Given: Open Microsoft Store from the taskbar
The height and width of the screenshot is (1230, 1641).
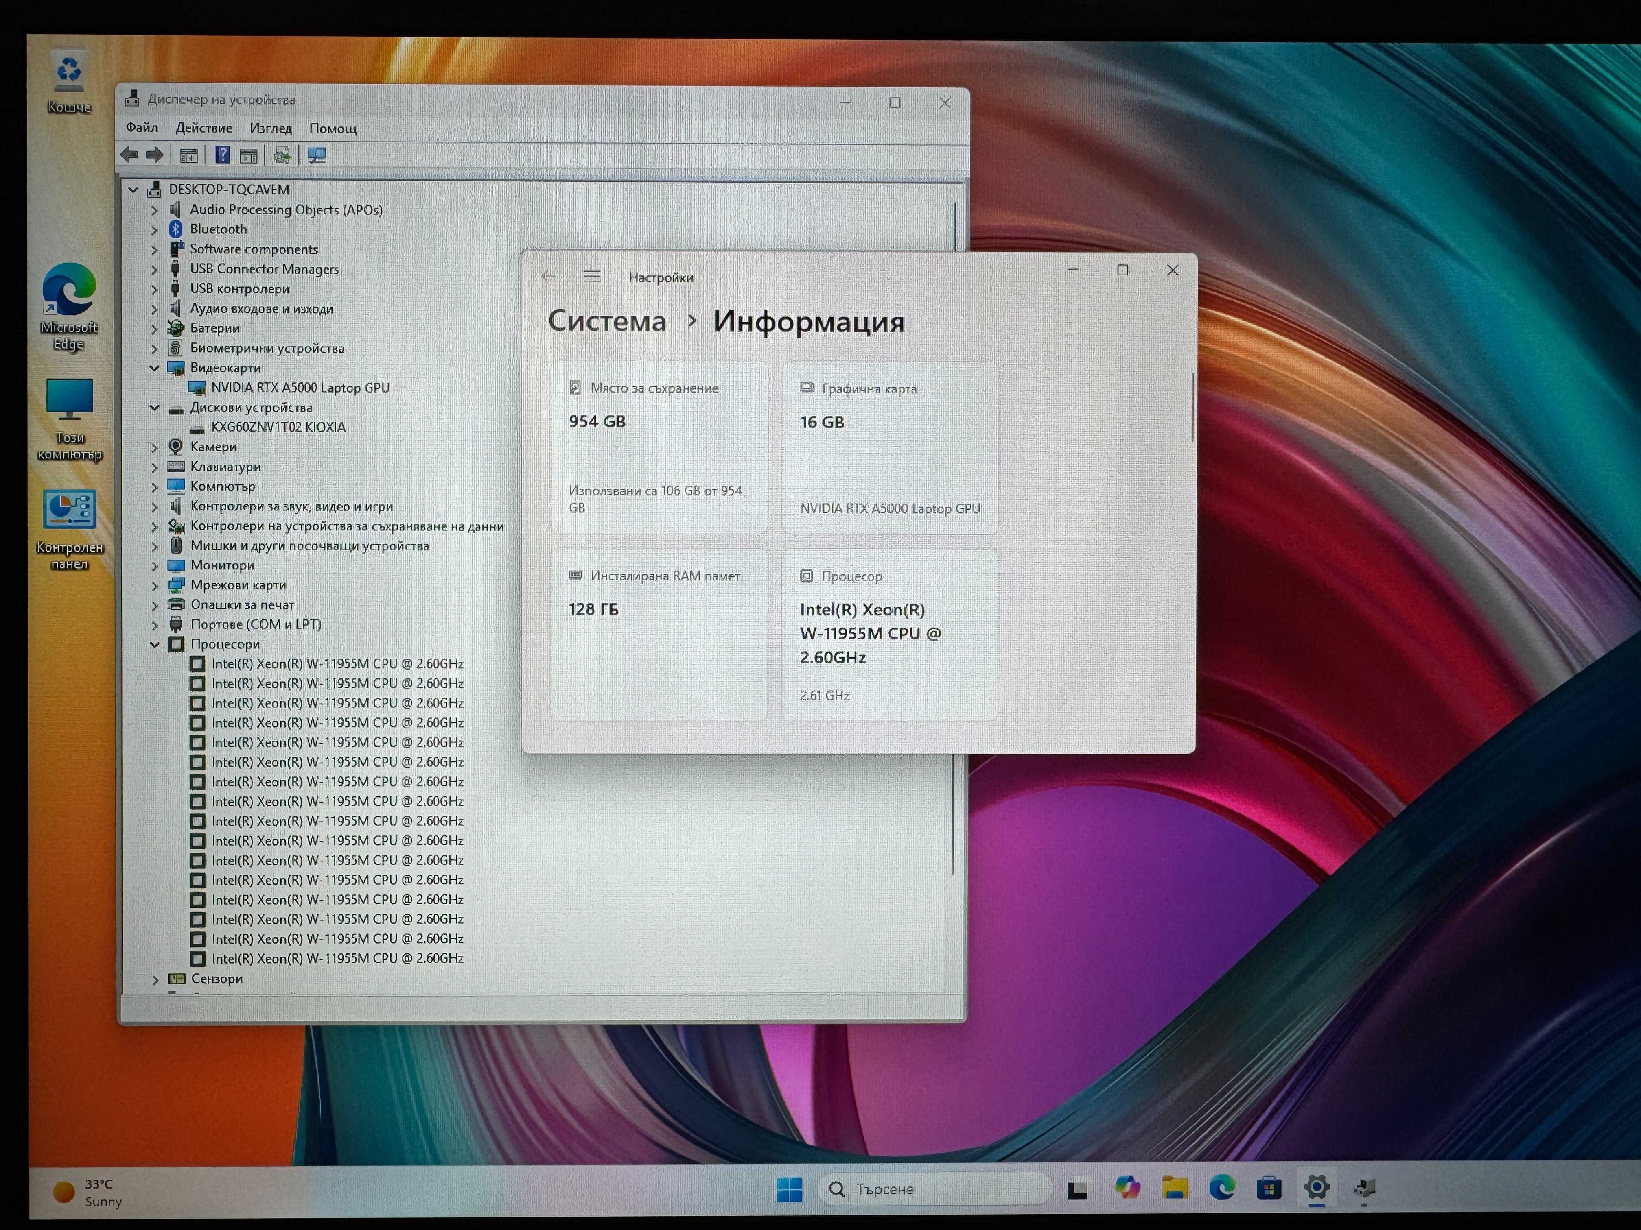Looking at the screenshot, I should (x=1269, y=1189).
